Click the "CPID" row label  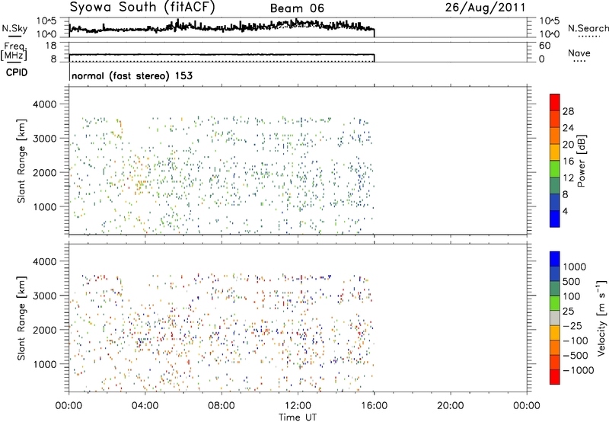click(x=17, y=72)
